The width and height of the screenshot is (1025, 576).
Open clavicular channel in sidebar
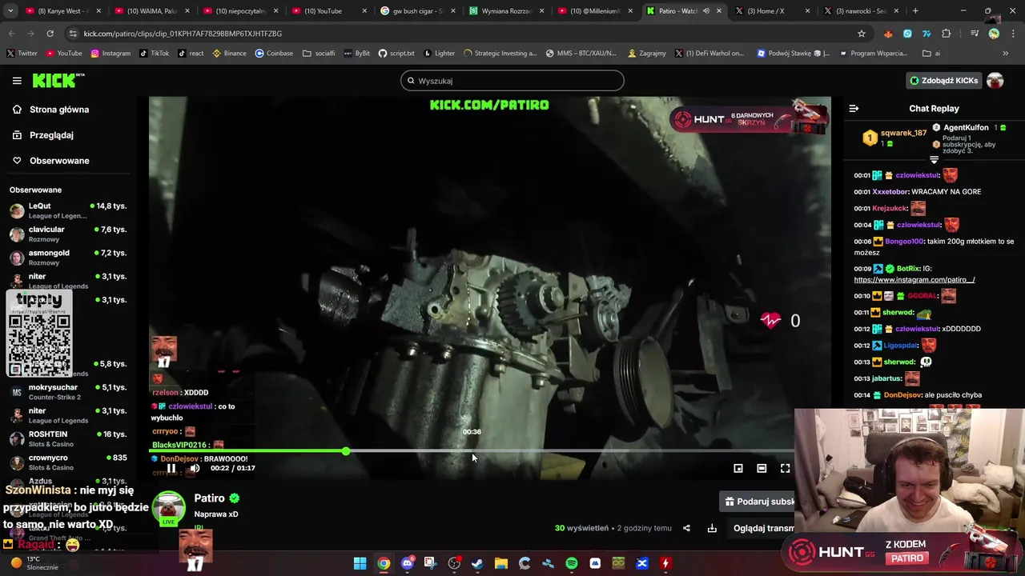[x=68, y=234]
